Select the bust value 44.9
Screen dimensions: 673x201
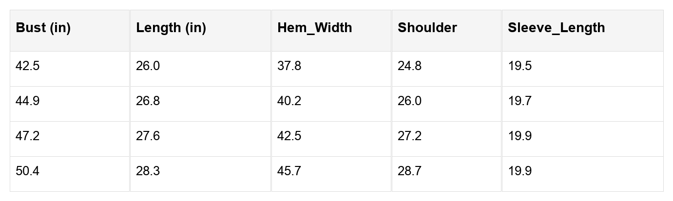click(28, 101)
